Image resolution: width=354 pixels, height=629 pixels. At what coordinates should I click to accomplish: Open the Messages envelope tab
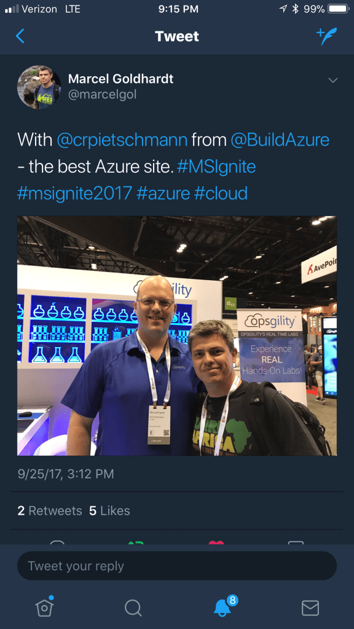coord(310,608)
